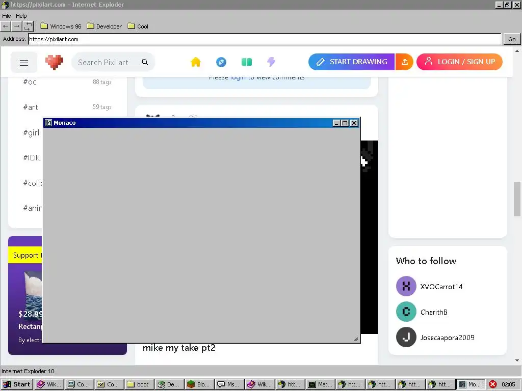
Task: Open the green book icon
Action: point(247,62)
